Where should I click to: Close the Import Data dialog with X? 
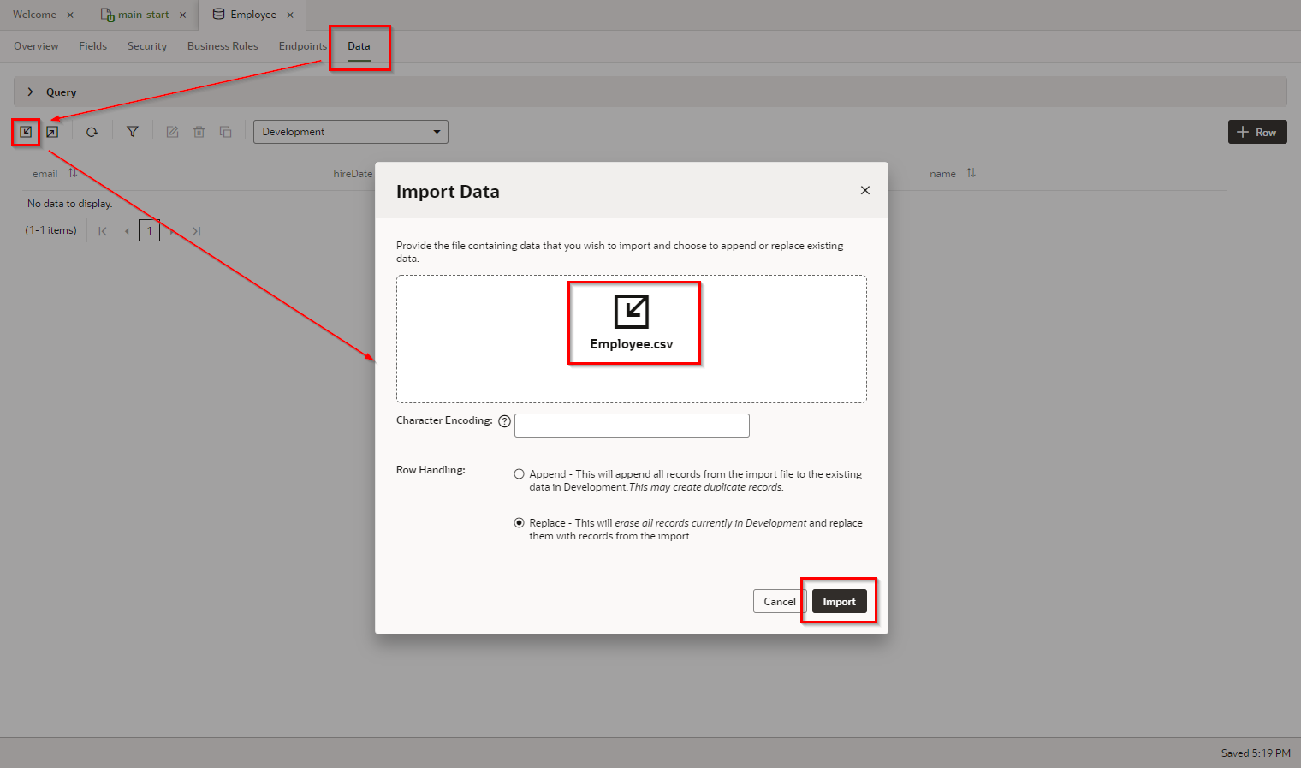[865, 190]
